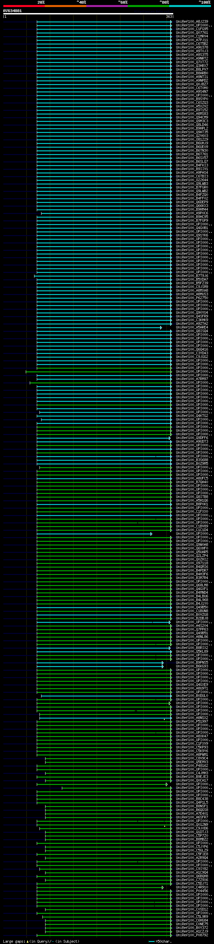The width and height of the screenshot is (214, 944).
Task: Select the UniRef100_Q8ITB8 label
Action: pos(192,497)
